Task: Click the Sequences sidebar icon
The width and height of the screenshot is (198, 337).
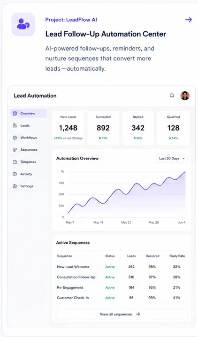Action: pos(15,150)
